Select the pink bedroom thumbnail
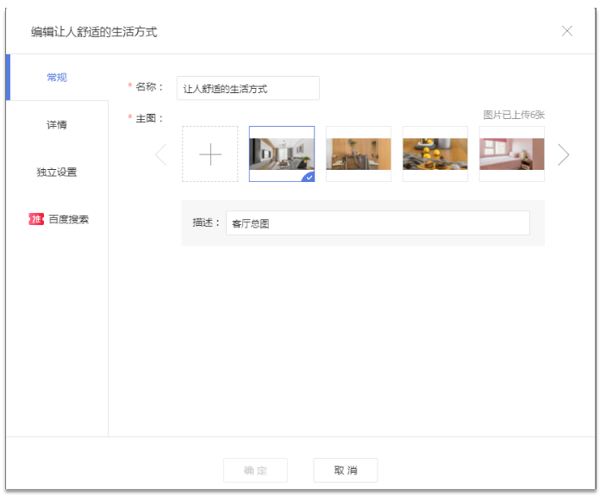The width and height of the screenshot is (600, 495). point(512,154)
